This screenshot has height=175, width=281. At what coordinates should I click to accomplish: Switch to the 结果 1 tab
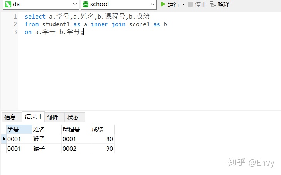click(x=33, y=117)
